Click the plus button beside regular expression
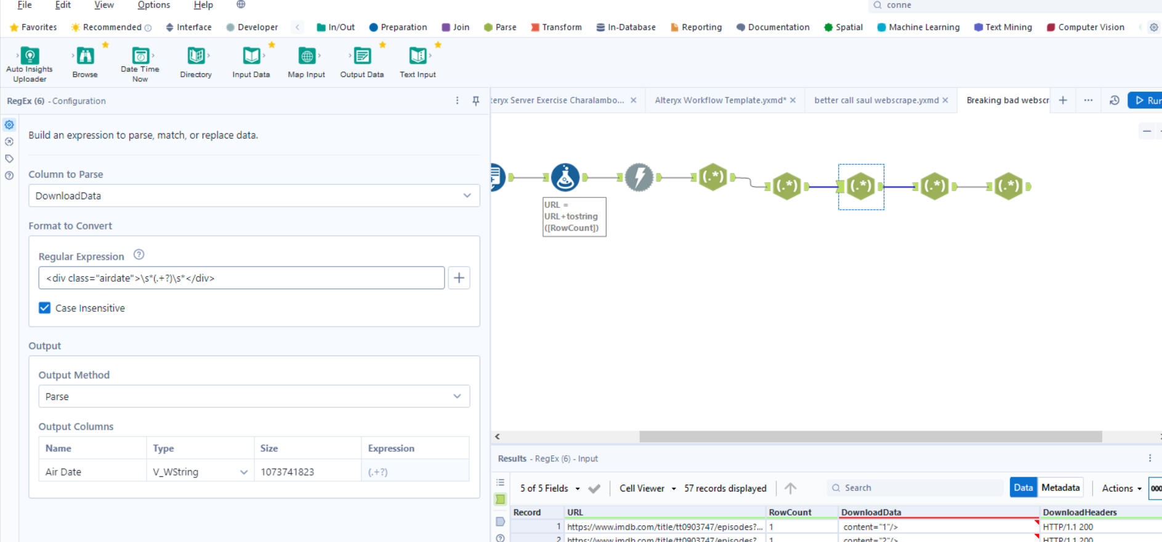 459,278
